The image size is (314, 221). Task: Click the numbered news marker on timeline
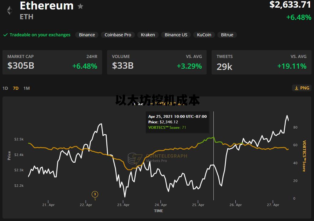[x=95, y=194]
